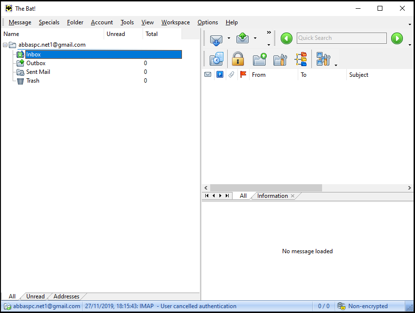Click the Get New Mail envelope icon

click(216, 39)
